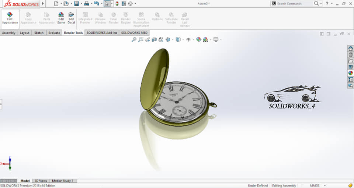Switch to the SOLIDWORKS Add-Ins tab

tap(102, 33)
